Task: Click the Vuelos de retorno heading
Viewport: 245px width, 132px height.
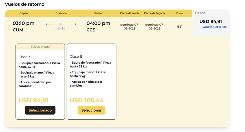Action: click(24, 4)
